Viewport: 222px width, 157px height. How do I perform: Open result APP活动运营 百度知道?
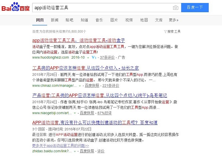pos(95,123)
